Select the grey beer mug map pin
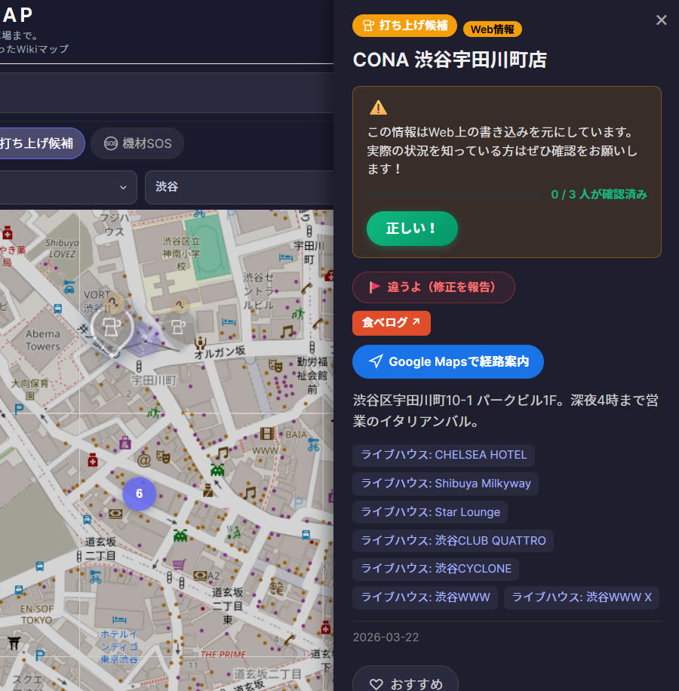 pyautogui.click(x=179, y=327)
